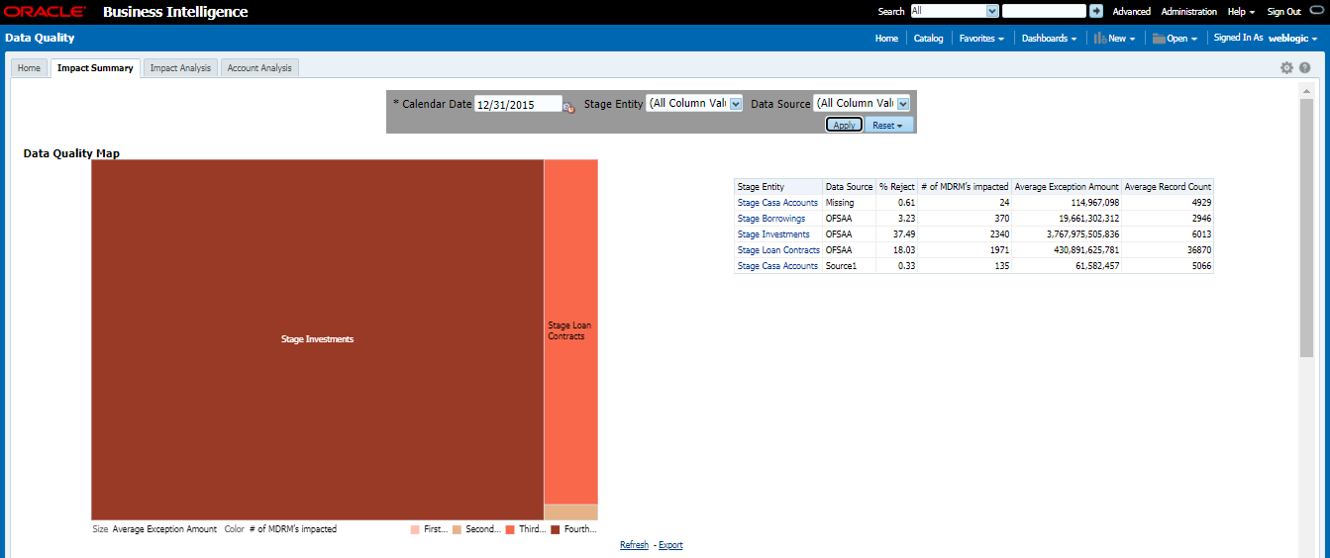This screenshot has height=558, width=1330.
Task: Click the New chart icon
Action: coord(1099,38)
